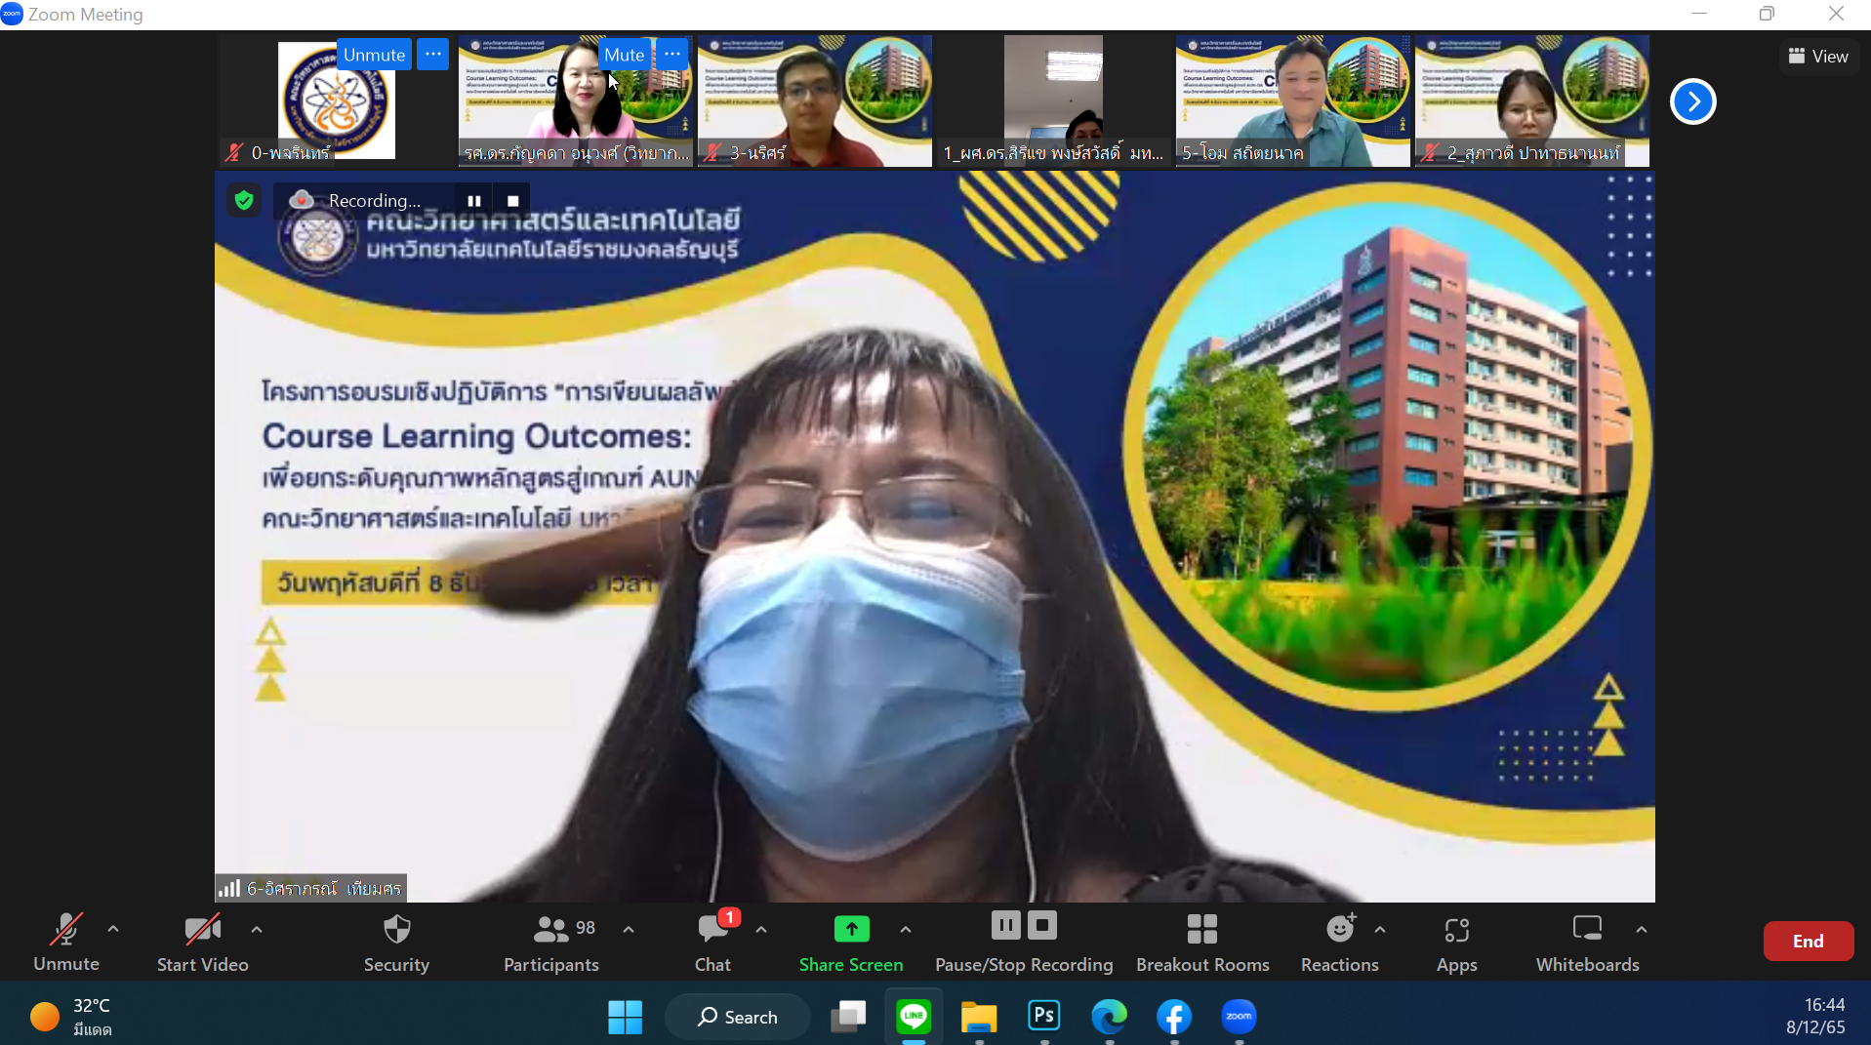Expand share options arrow beside Share Screen

click(906, 930)
